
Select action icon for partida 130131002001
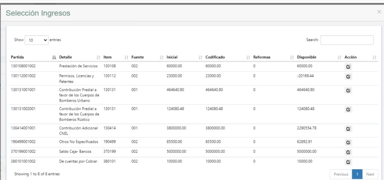pyautogui.click(x=348, y=109)
